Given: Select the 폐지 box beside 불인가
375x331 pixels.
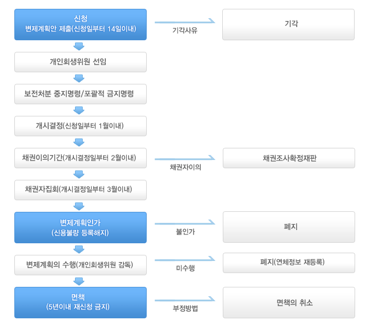Looking at the screenshot, I should (x=289, y=227).
